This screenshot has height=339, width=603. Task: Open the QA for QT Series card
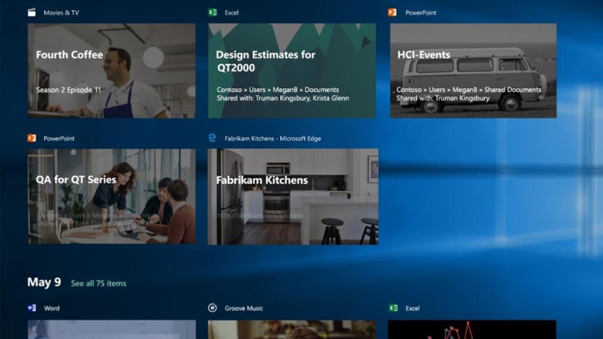tap(112, 197)
